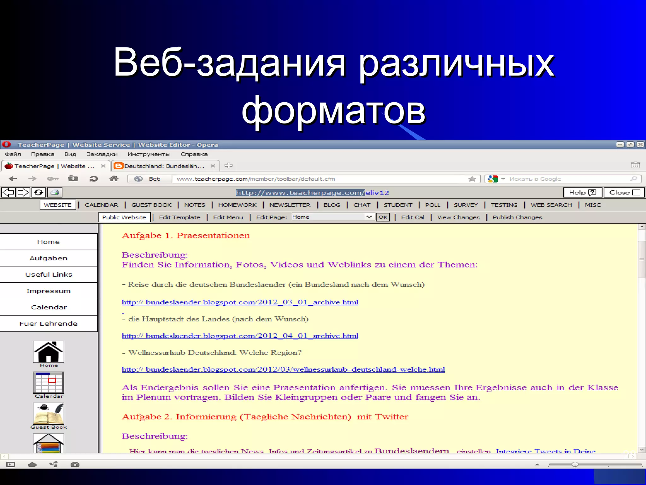Open the TESTING section
This screenshot has height=485, width=646.
click(x=504, y=205)
